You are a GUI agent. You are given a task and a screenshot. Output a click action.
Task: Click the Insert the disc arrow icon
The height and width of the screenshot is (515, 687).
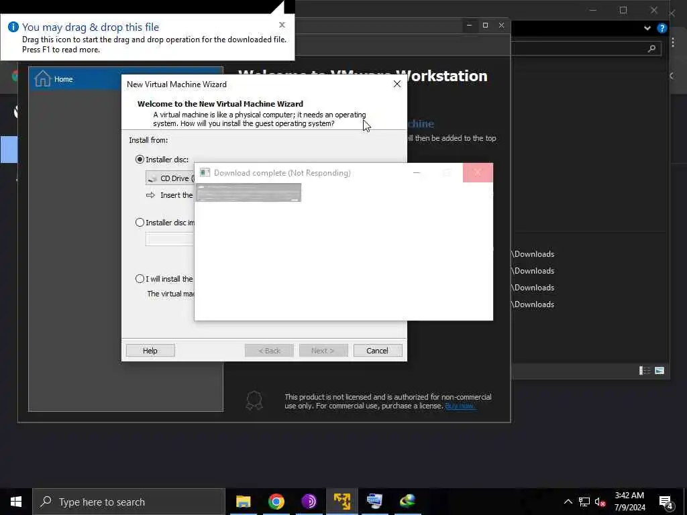pos(150,195)
